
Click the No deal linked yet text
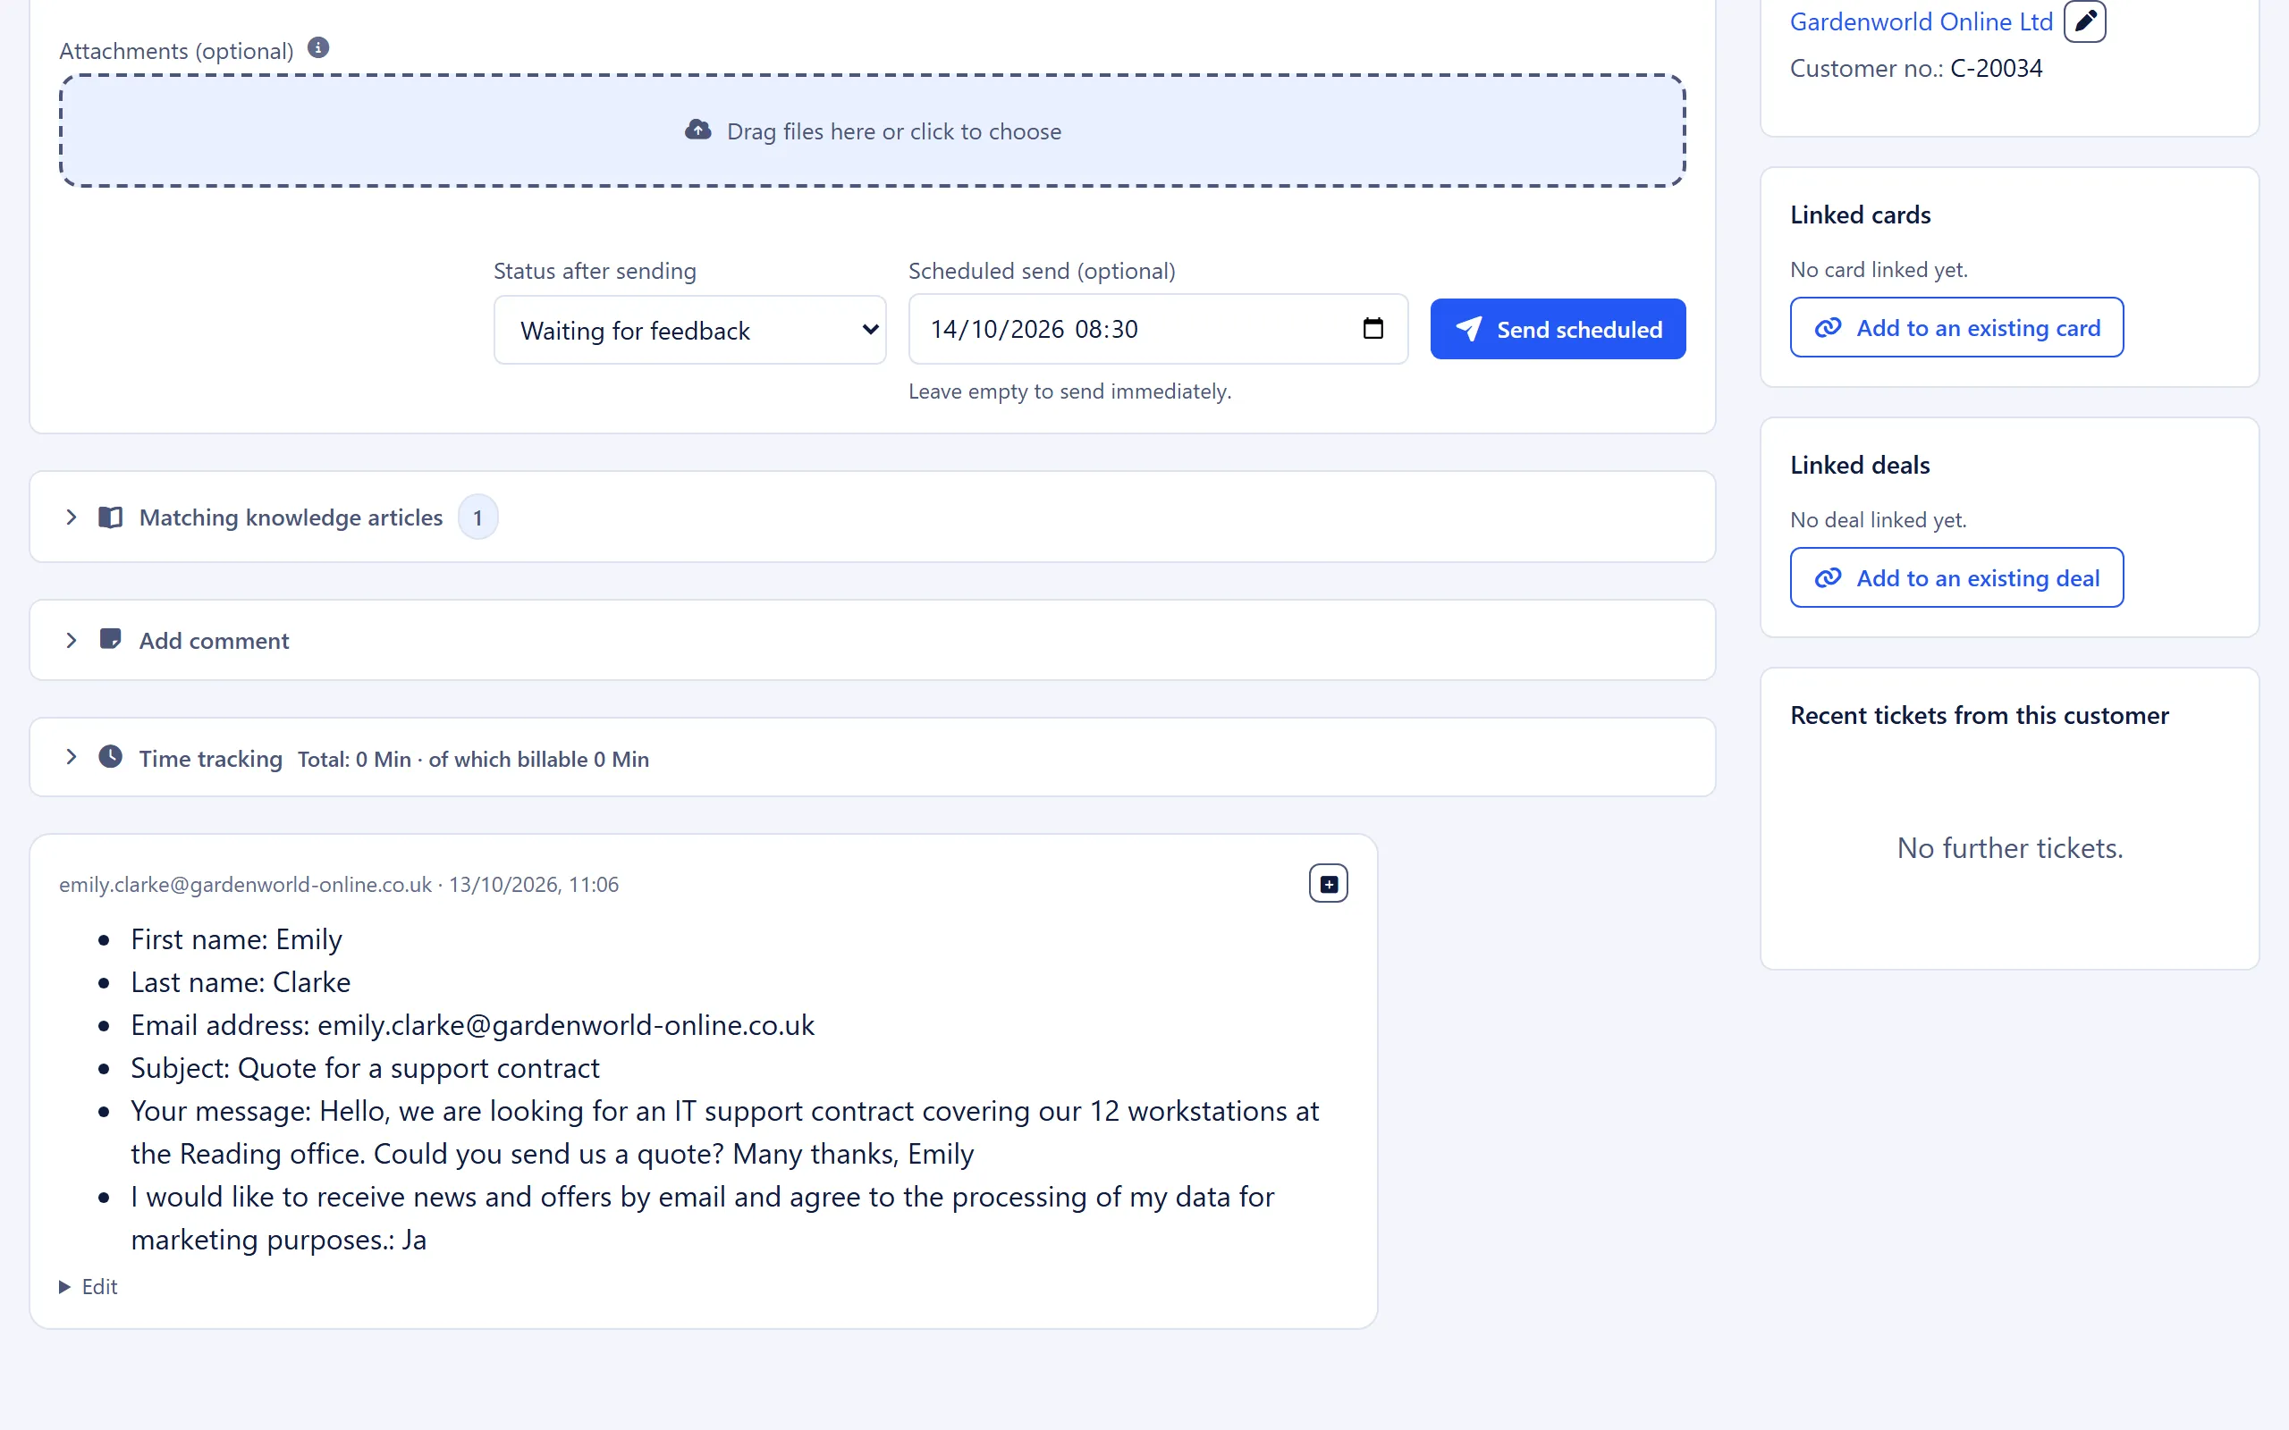tap(1878, 520)
